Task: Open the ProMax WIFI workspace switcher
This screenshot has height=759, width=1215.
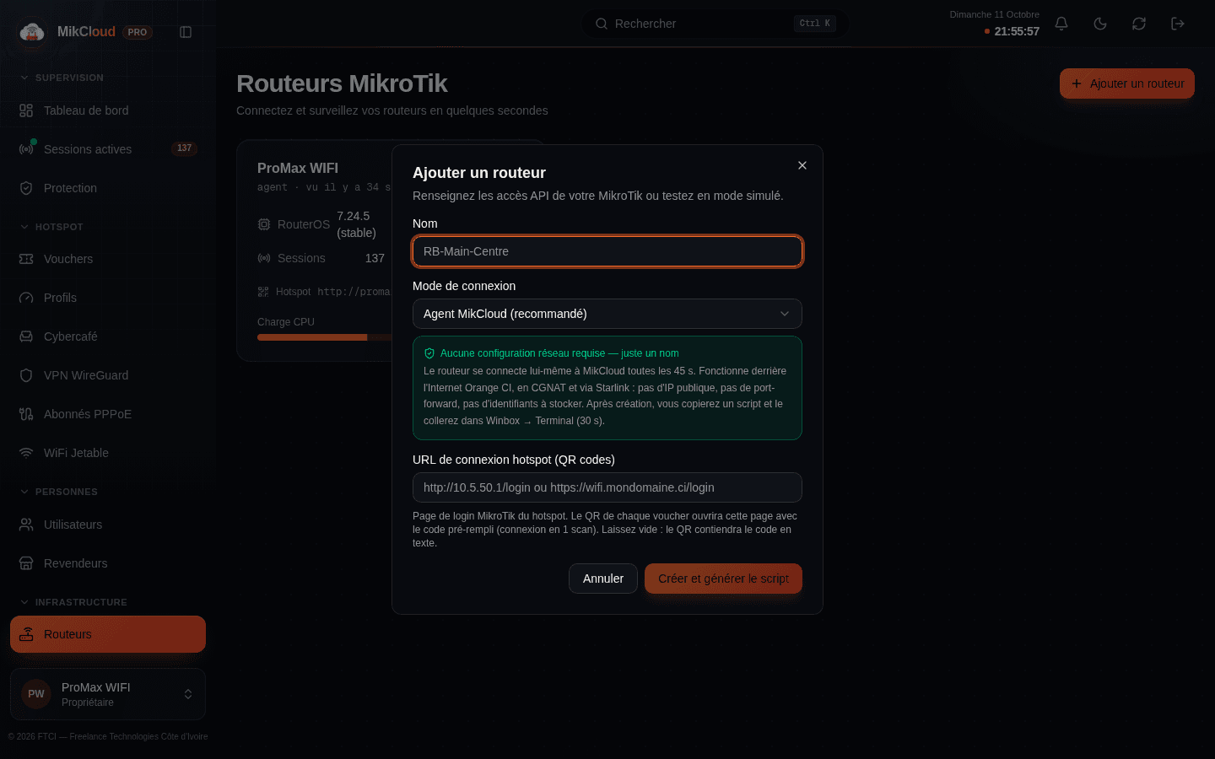Action: pyautogui.click(x=108, y=694)
